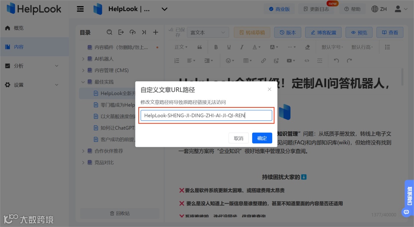
Task: Collapse the 最佳实践 folder
Action: [x=83, y=82]
